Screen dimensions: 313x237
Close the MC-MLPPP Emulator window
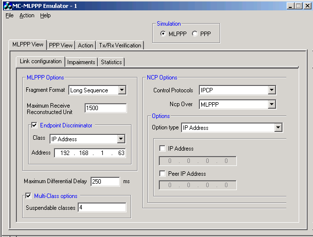pyautogui.click(x=308, y=6)
